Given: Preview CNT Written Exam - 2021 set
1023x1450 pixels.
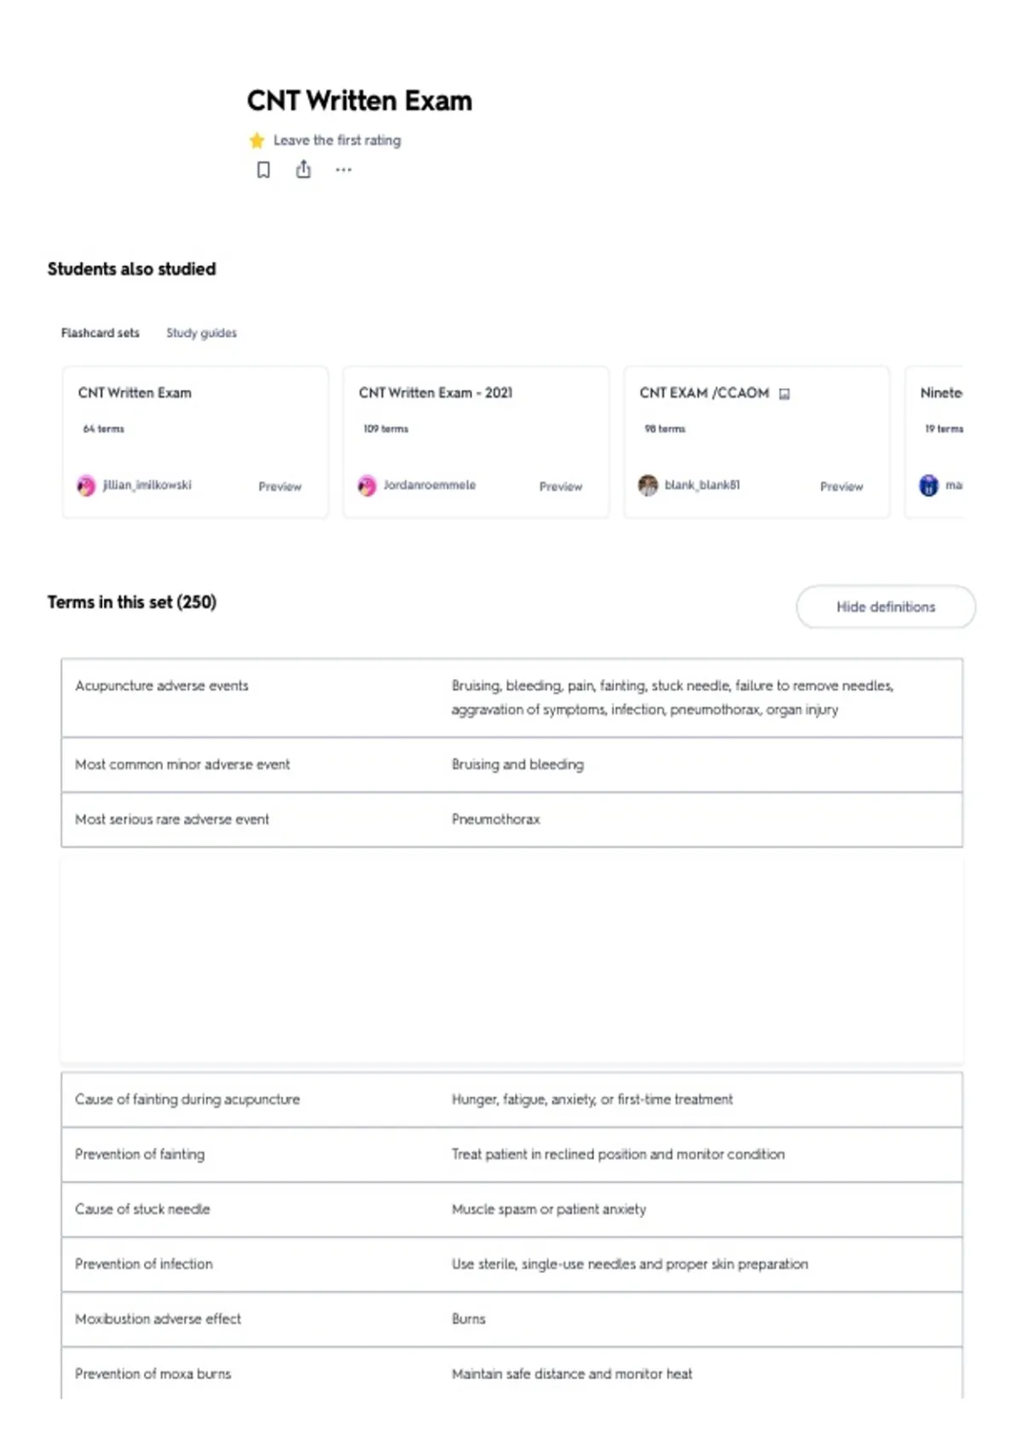Looking at the screenshot, I should point(561,486).
